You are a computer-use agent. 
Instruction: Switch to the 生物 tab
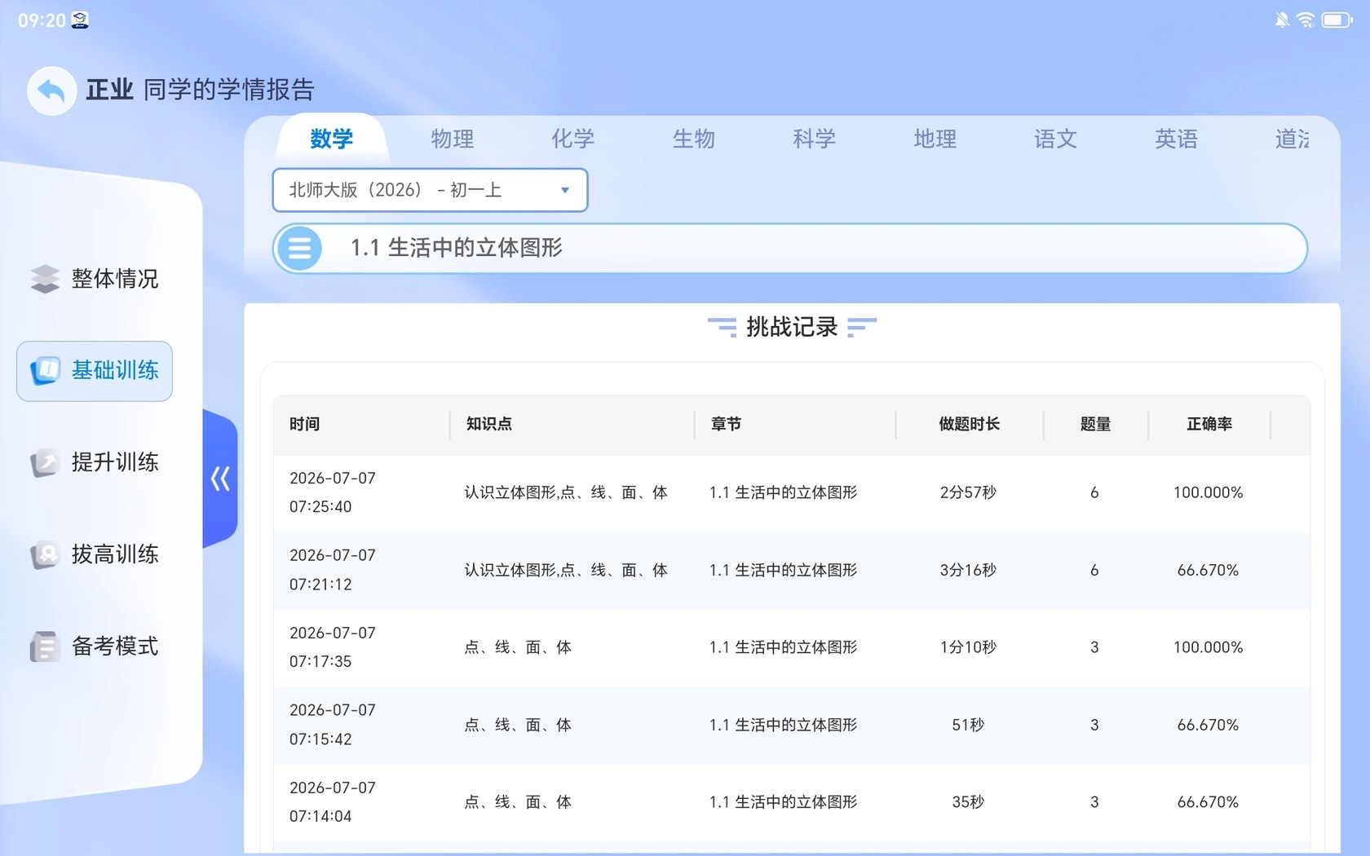[x=694, y=139]
